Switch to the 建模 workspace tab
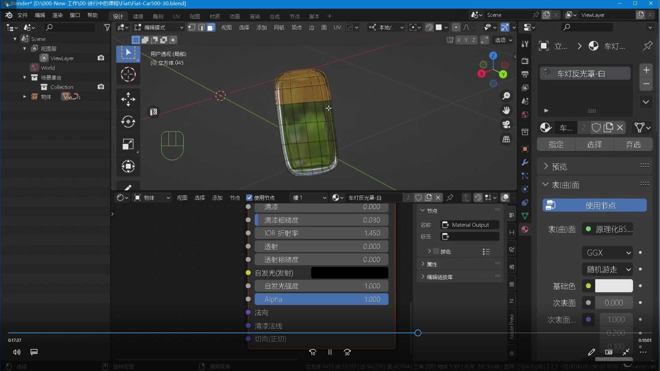Viewport: 660px width, 371px height. pyautogui.click(x=138, y=16)
